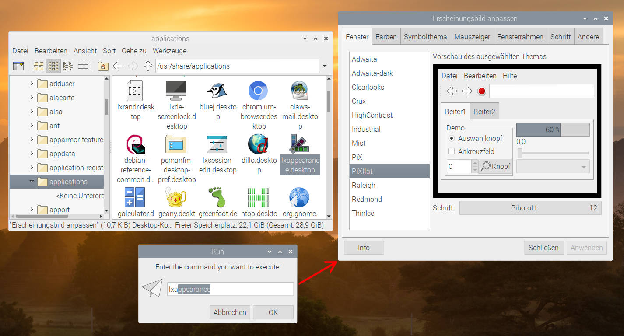Switch file manager to compact view
This screenshot has width=624, height=336.
pos(68,66)
